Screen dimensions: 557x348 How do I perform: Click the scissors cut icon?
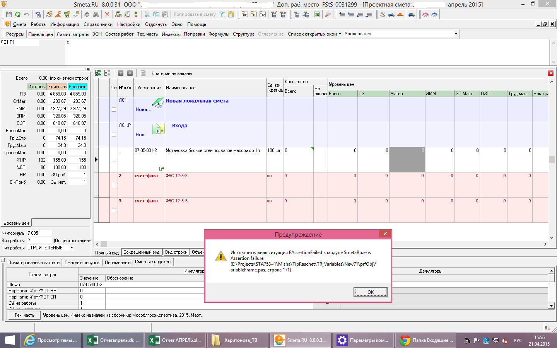coord(147,14)
